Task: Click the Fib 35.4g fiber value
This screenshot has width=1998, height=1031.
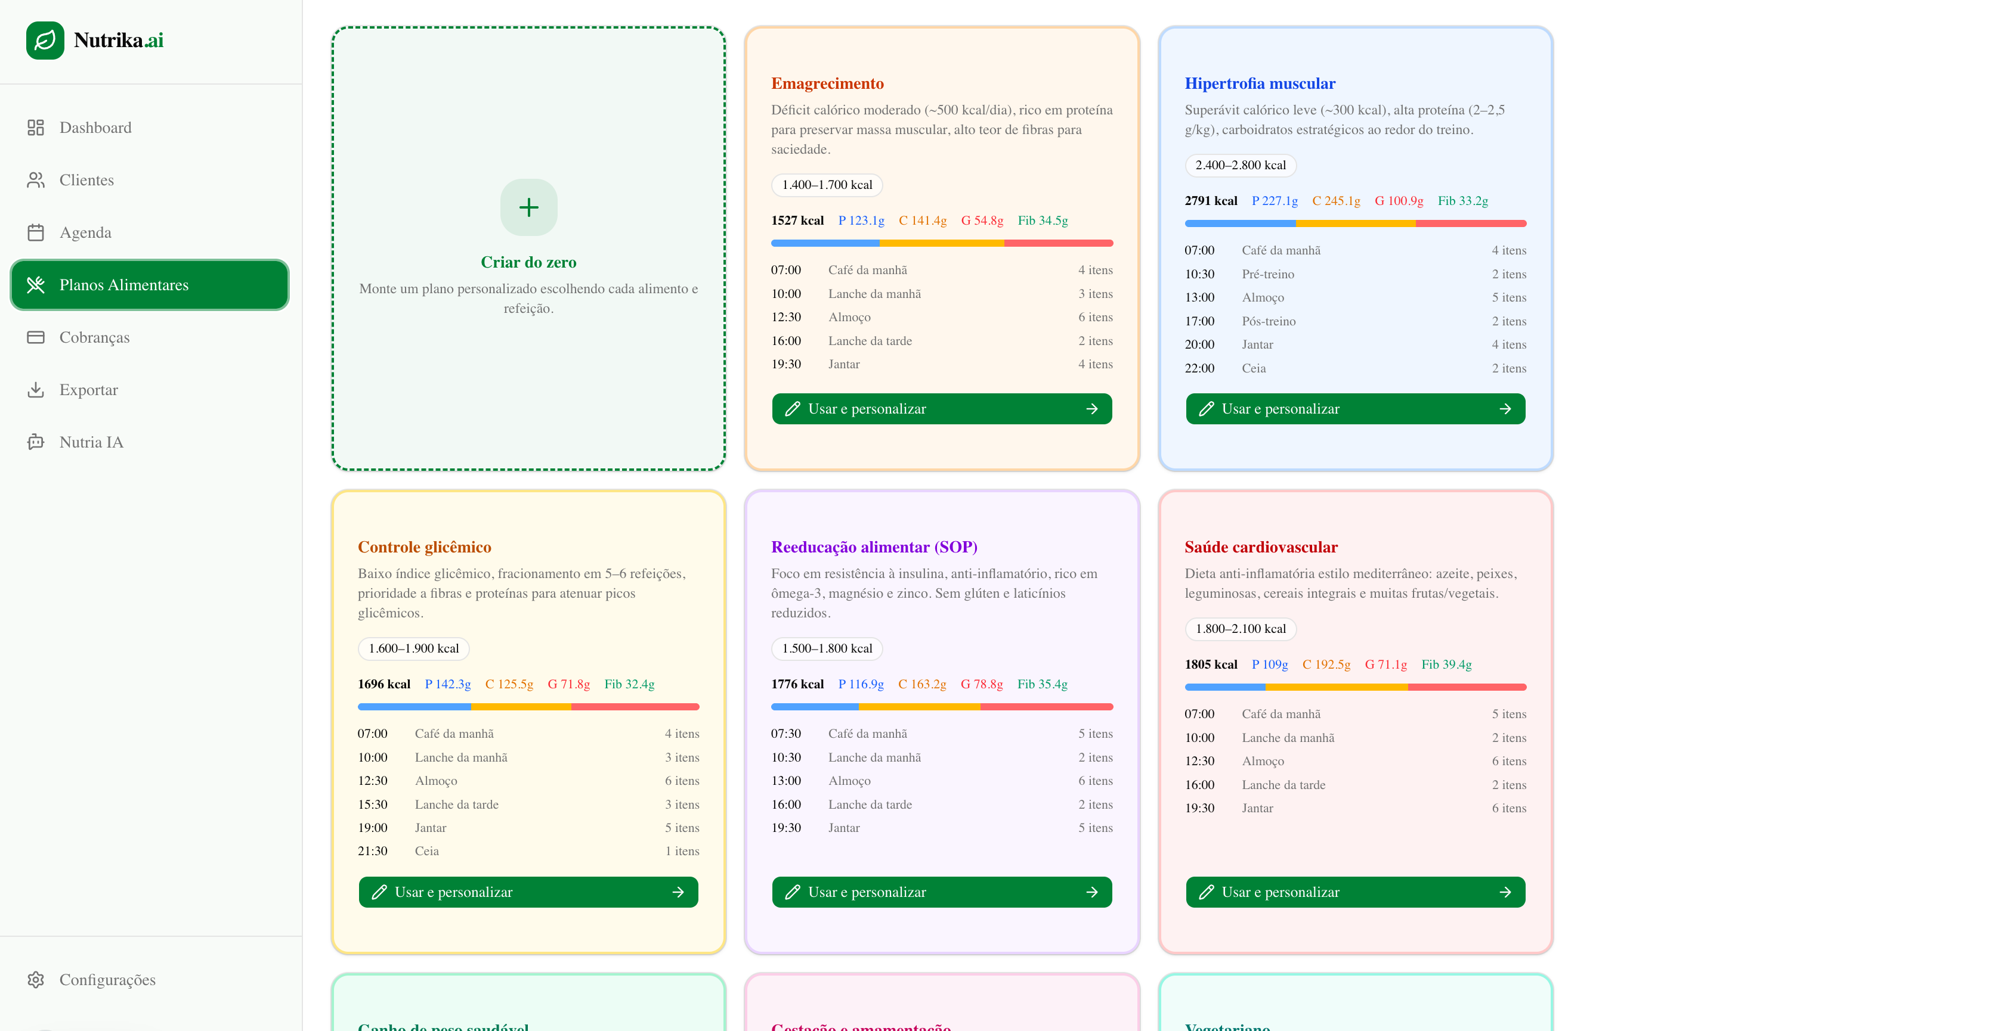Action: point(1043,685)
